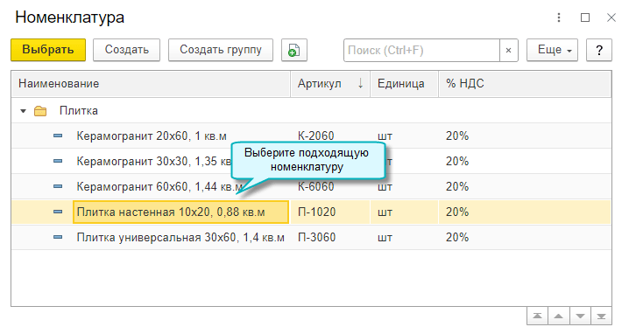The image size is (629, 334).
Task: Click the Создать button
Action: pyautogui.click(x=127, y=50)
